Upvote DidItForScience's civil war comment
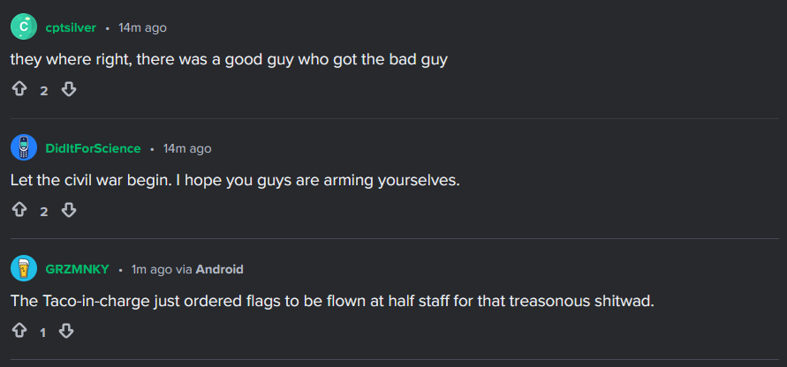 click(x=19, y=210)
